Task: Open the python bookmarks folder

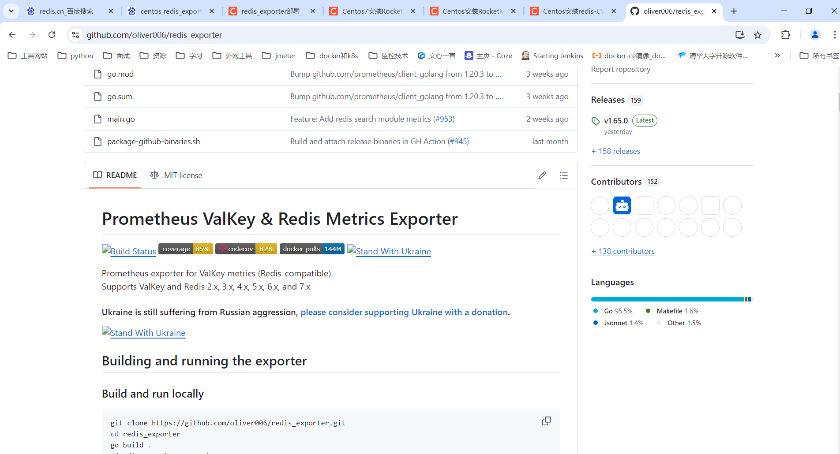Action: (x=75, y=56)
